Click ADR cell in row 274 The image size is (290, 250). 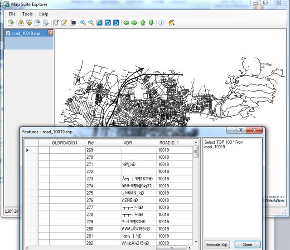click(x=139, y=186)
